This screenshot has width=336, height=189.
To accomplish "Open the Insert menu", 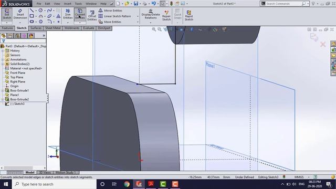I will click(68, 4).
